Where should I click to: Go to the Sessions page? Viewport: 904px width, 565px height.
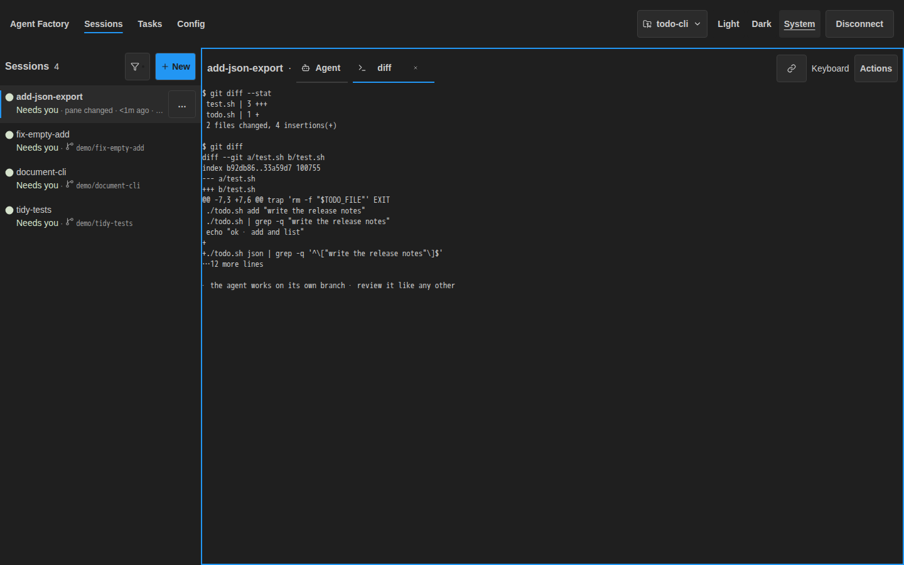(x=104, y=24)
